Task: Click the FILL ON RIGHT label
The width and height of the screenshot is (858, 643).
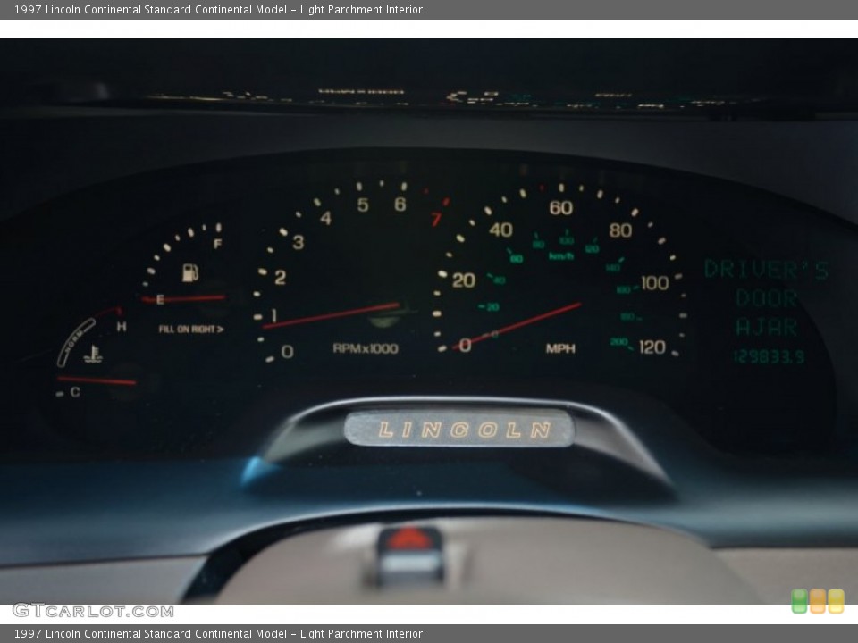Action: click(191, 329)
